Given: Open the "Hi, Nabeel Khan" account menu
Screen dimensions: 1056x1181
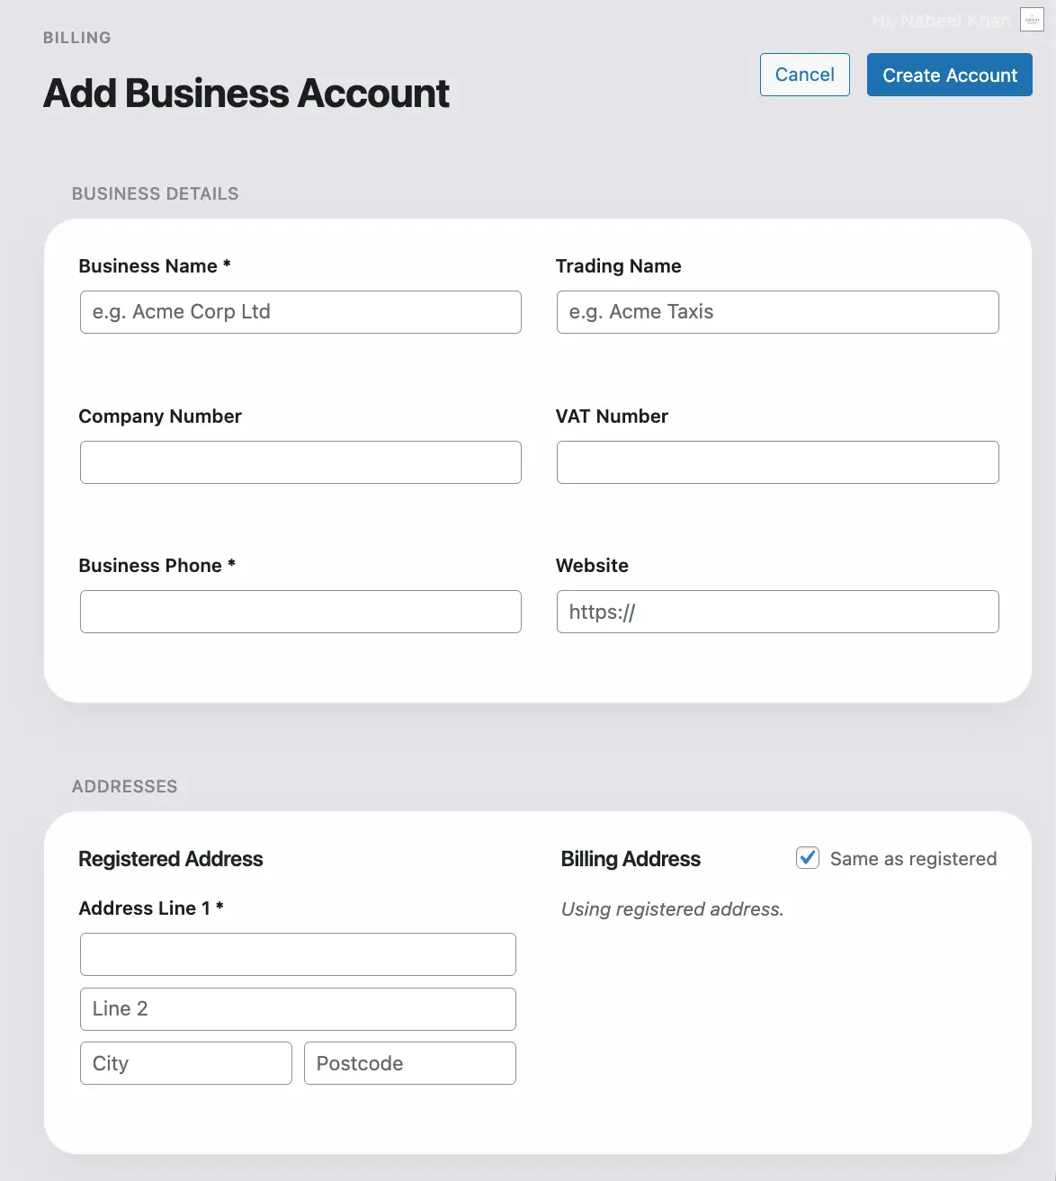Looking at the screenshot, I should pyautogui.click(x=940, y=21).
